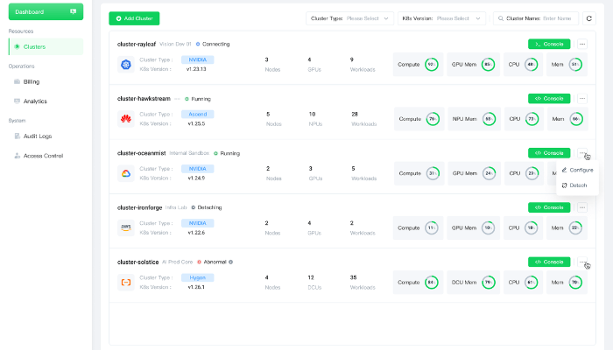The image size is (613, 350).
Task: Click the Dashboard header monitor icon
Action: [72, 11]
